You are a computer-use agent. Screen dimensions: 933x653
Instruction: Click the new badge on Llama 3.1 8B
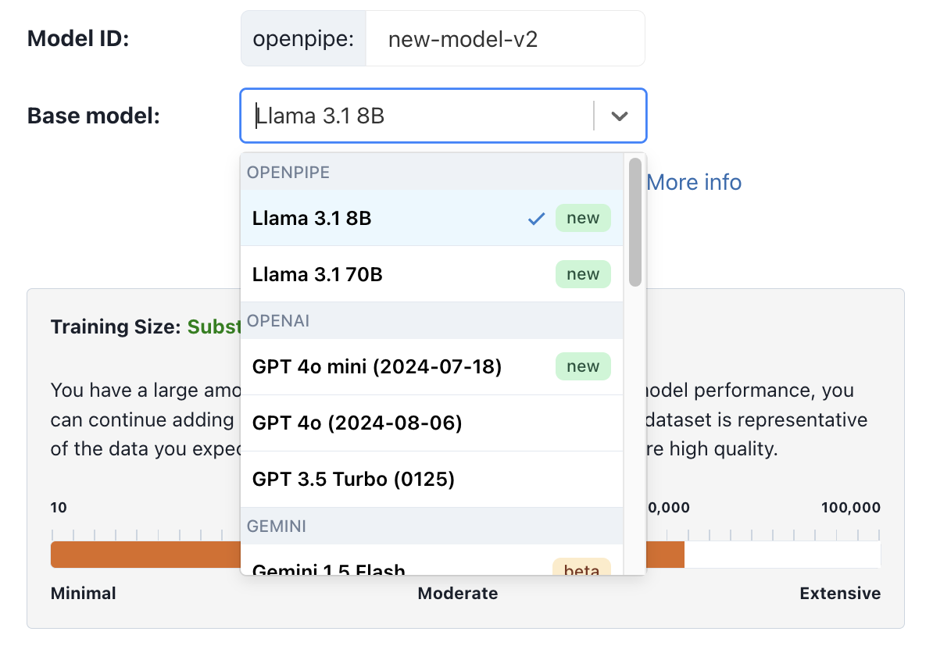point(583,219)
